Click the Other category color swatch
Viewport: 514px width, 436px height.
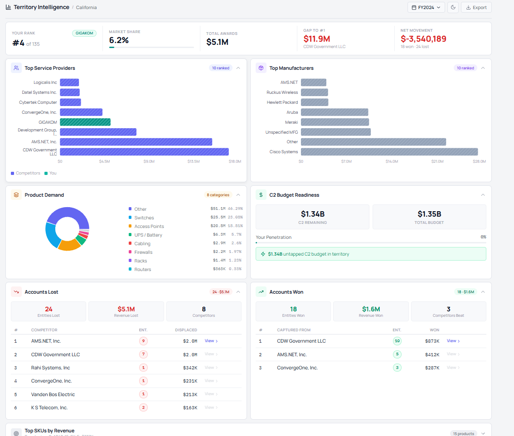point(130,209)
